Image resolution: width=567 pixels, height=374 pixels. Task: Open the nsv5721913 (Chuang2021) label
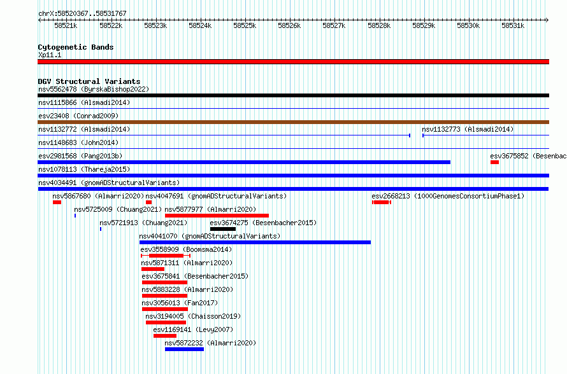[143, 223]
